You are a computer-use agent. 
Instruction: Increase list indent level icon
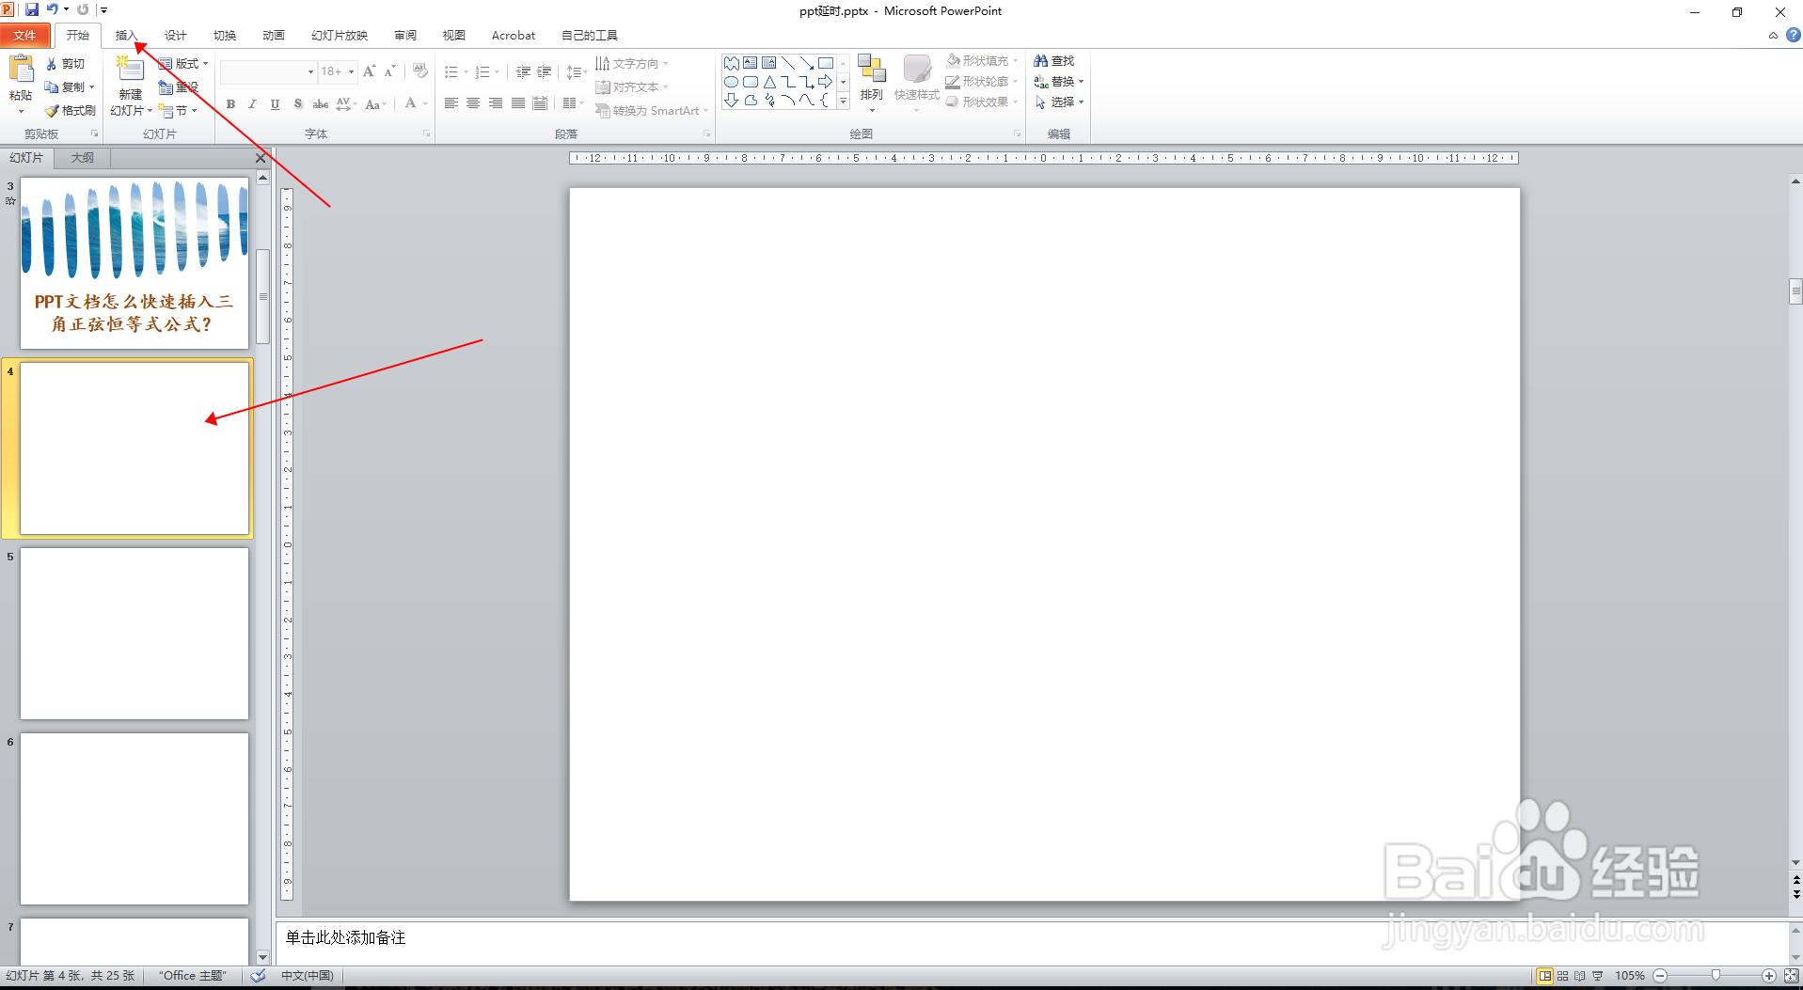(545, 72)
